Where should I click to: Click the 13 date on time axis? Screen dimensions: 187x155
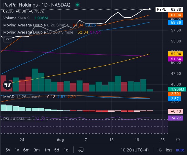point(111,140)
